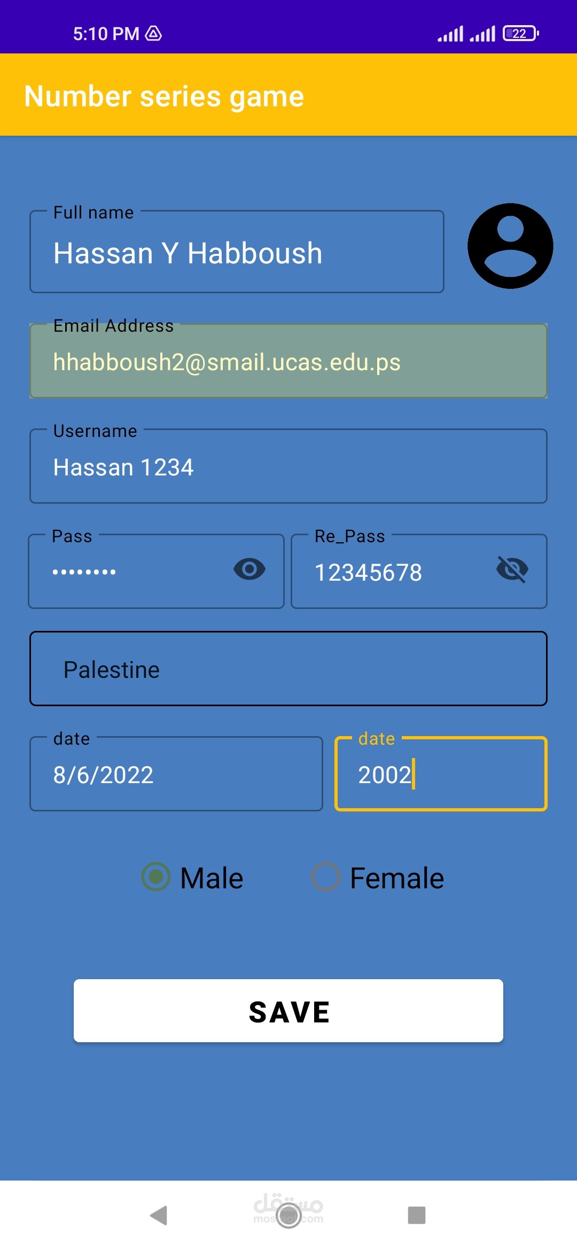This screenshot has width=577, height=1250.
Task: Open recent apps square icon
Action: (417, 1215)
